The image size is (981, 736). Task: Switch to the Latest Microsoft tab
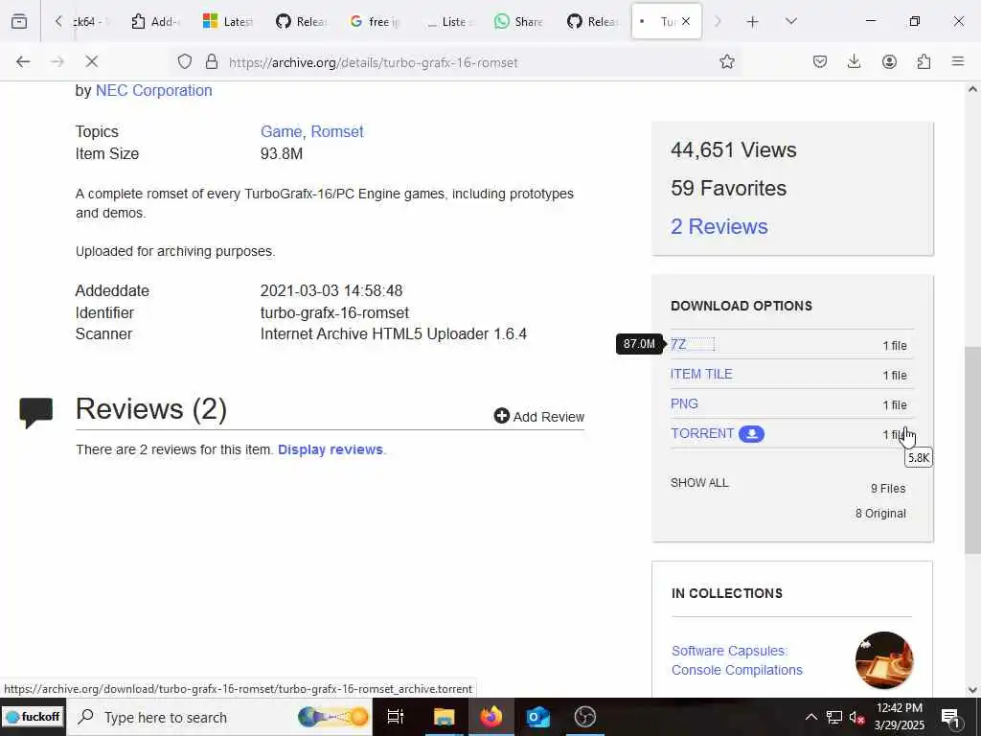(x=228, y=21)
